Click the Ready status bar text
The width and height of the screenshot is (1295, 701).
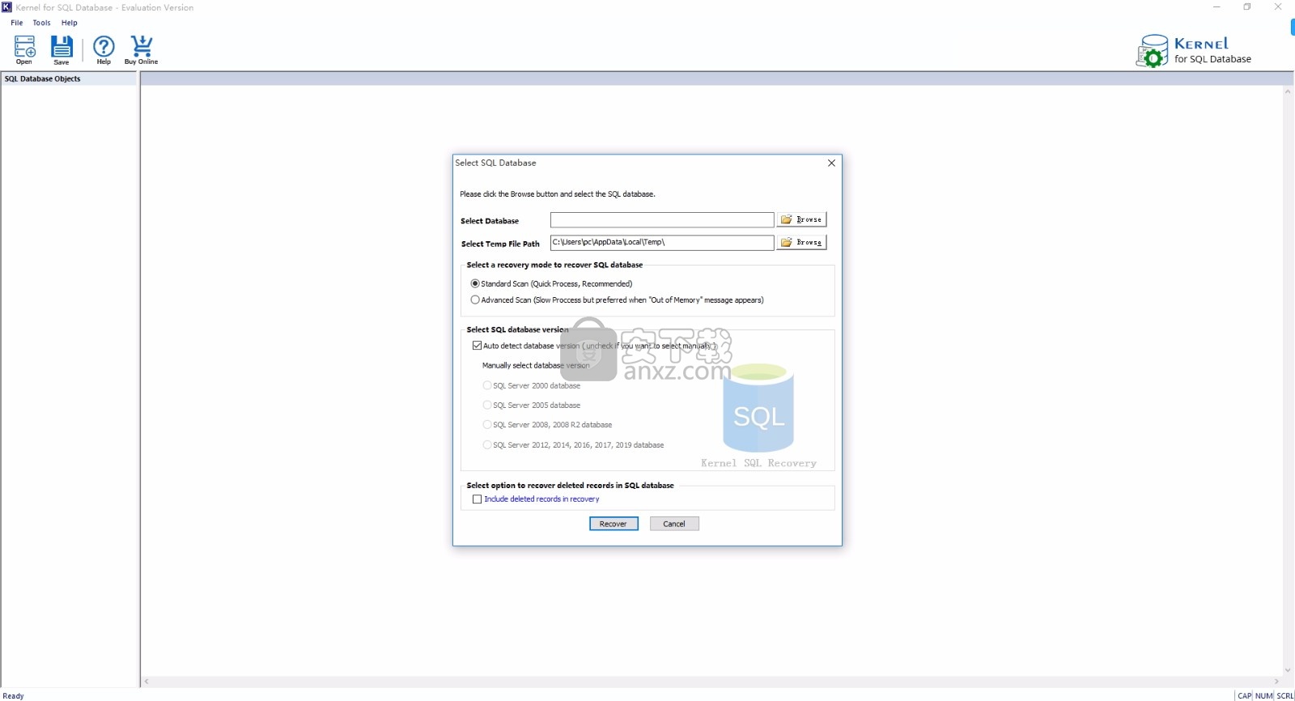14,696
